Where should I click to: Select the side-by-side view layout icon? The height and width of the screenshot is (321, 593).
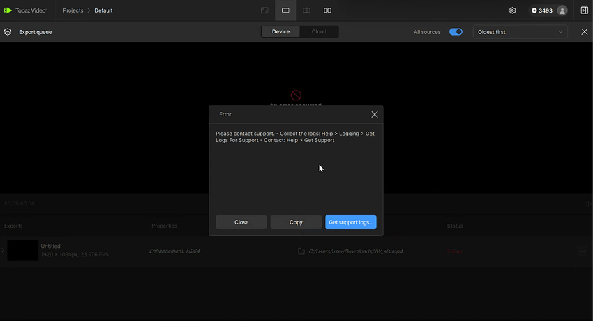[x=327, y=10]
